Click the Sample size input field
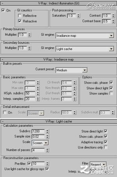The image size is (117, 177). [x=38, y=137]
